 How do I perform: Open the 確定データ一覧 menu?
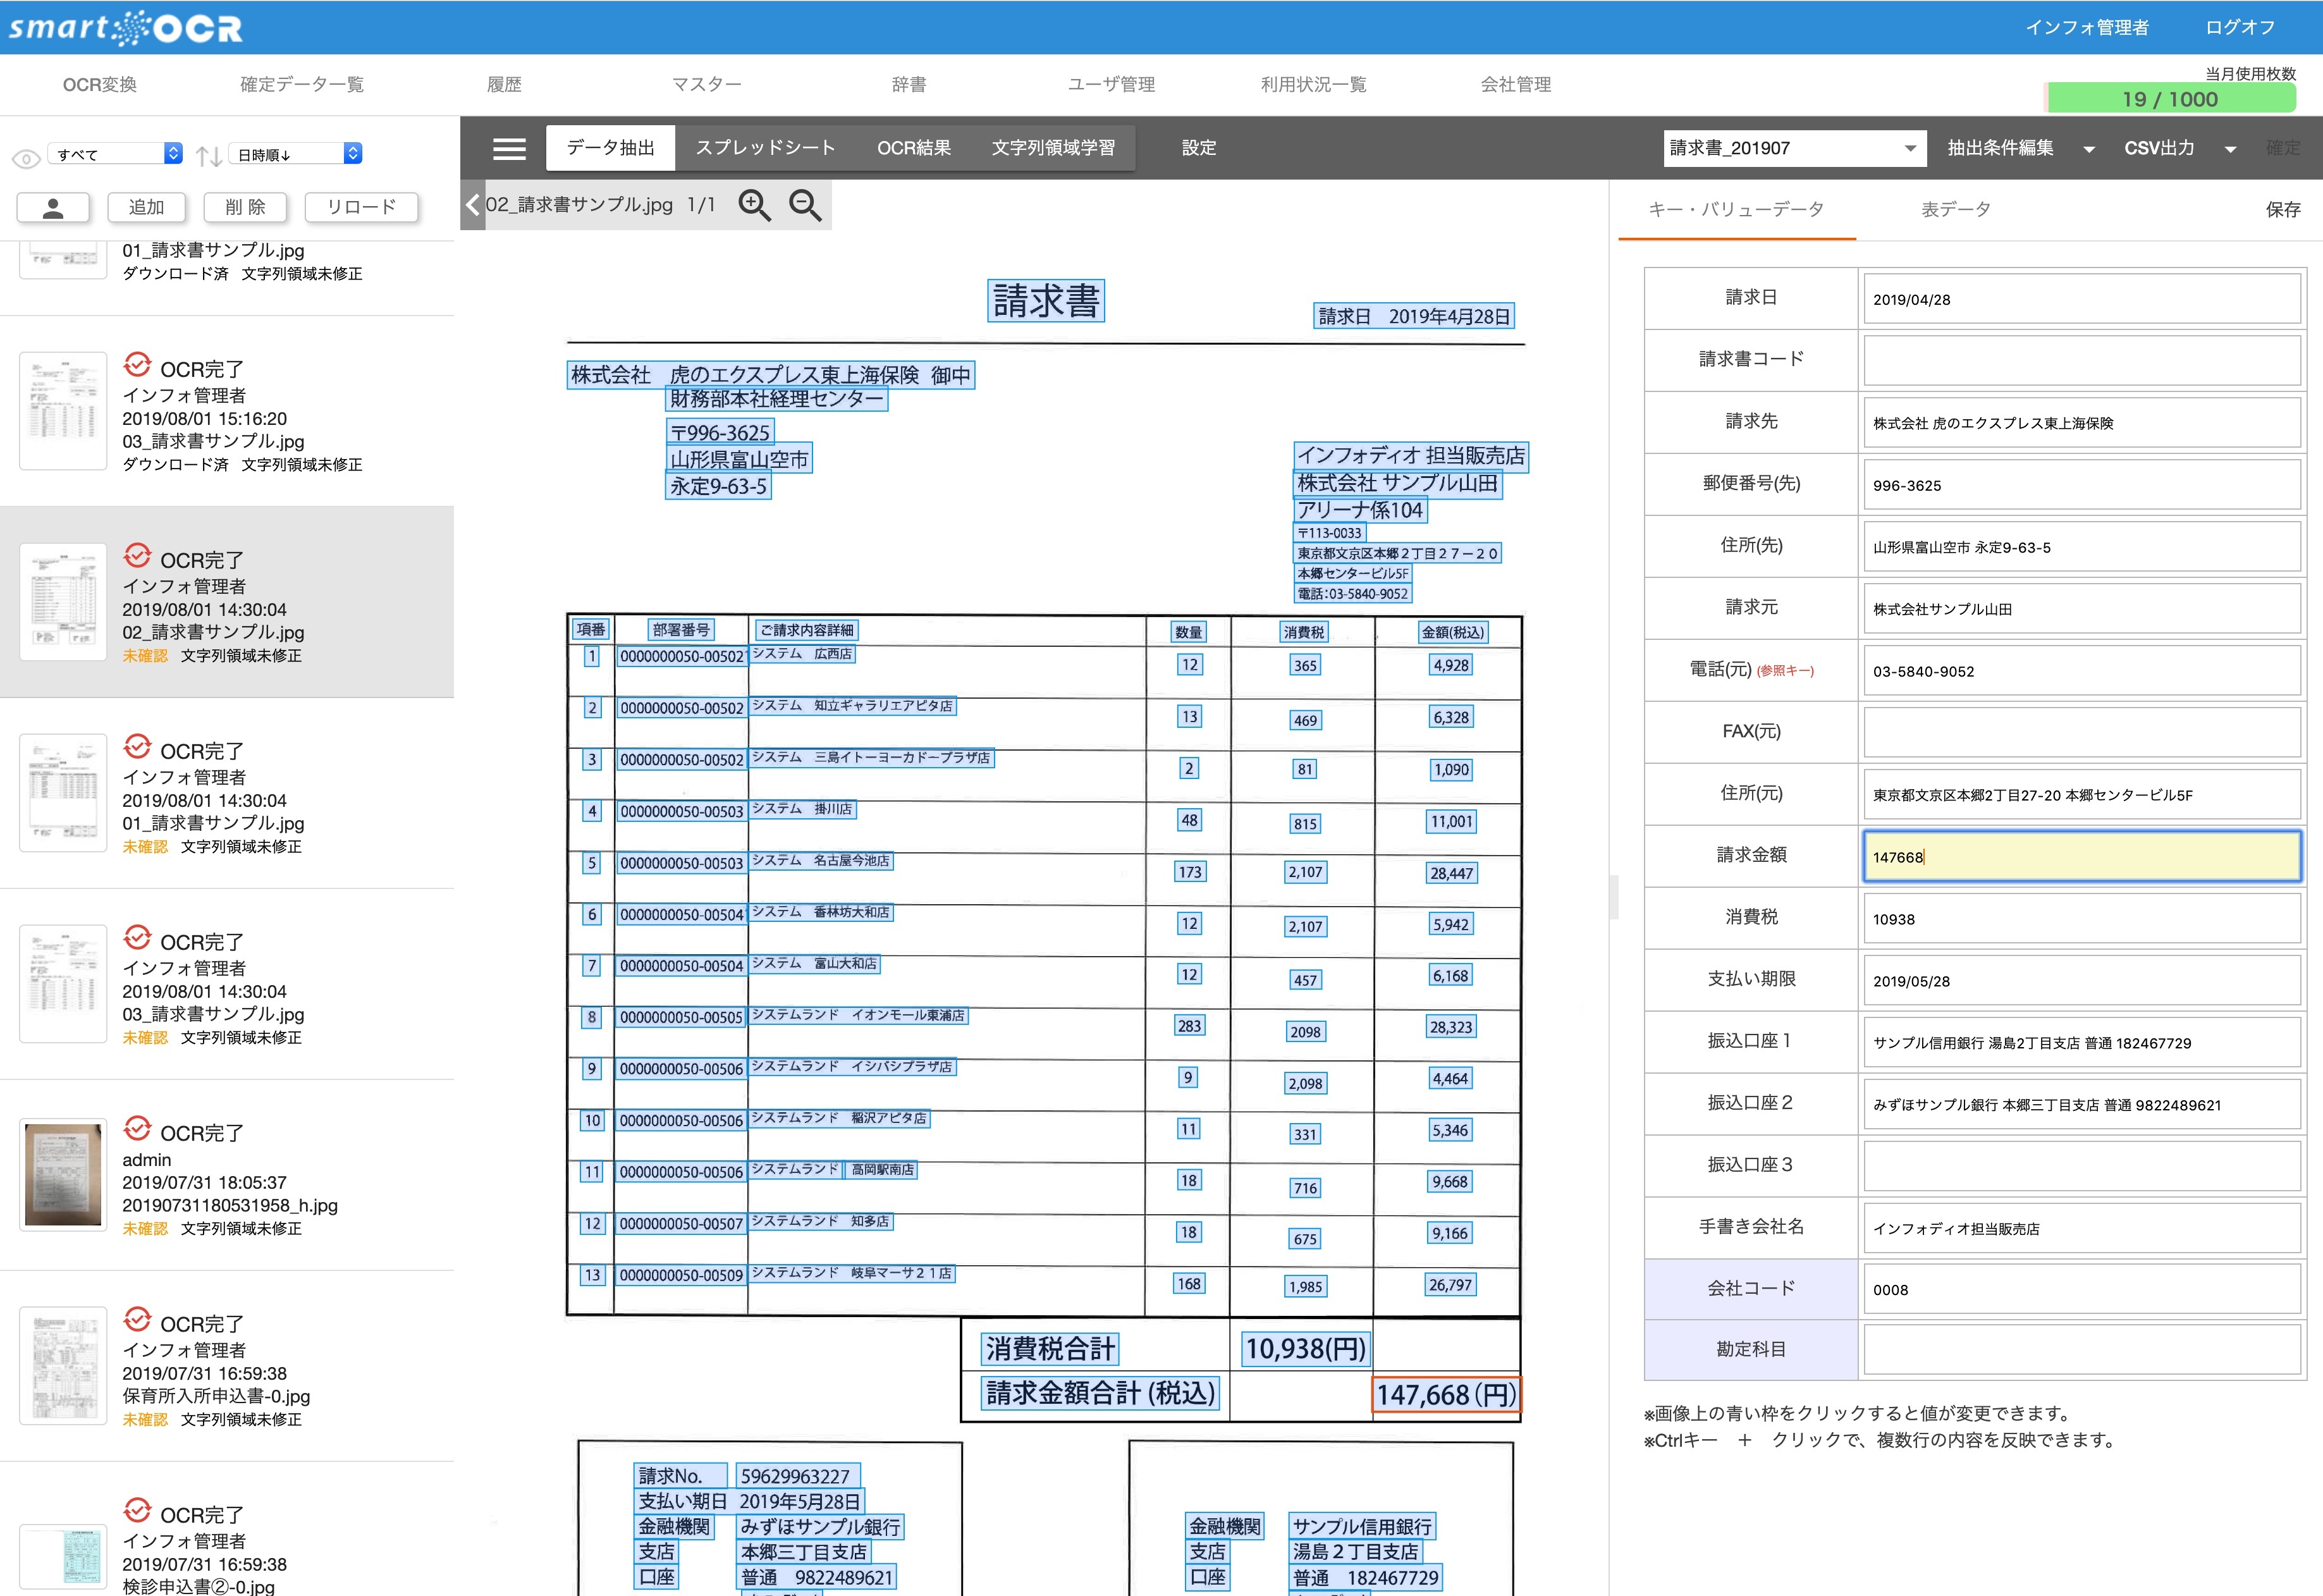(x=301, y=84)
